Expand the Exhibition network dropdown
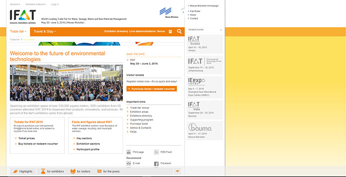Image resolution: width=346 pixels, height=177 pixels. (36, 4)
